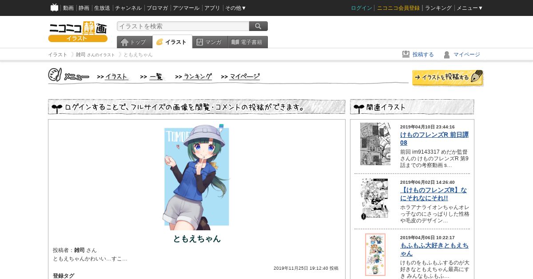Open the 静画 link in top bar
This screenshot has width=533, height=279.
84,8
